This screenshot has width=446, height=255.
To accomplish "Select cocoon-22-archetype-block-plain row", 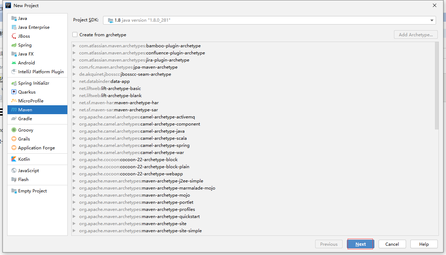I will (253, 167).
